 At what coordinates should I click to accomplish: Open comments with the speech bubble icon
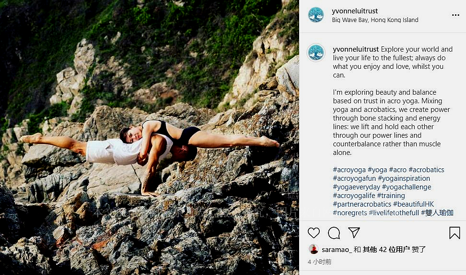pyautogui.click(x=334, y=233)
